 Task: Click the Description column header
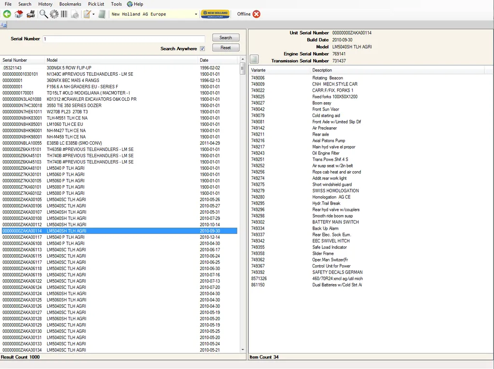coord(398,70)
